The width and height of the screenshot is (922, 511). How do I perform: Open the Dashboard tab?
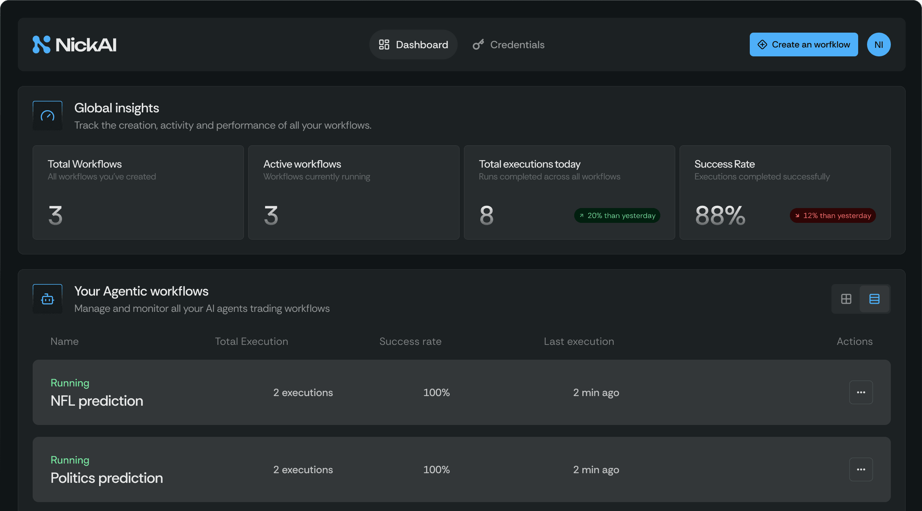coord(413,44)
